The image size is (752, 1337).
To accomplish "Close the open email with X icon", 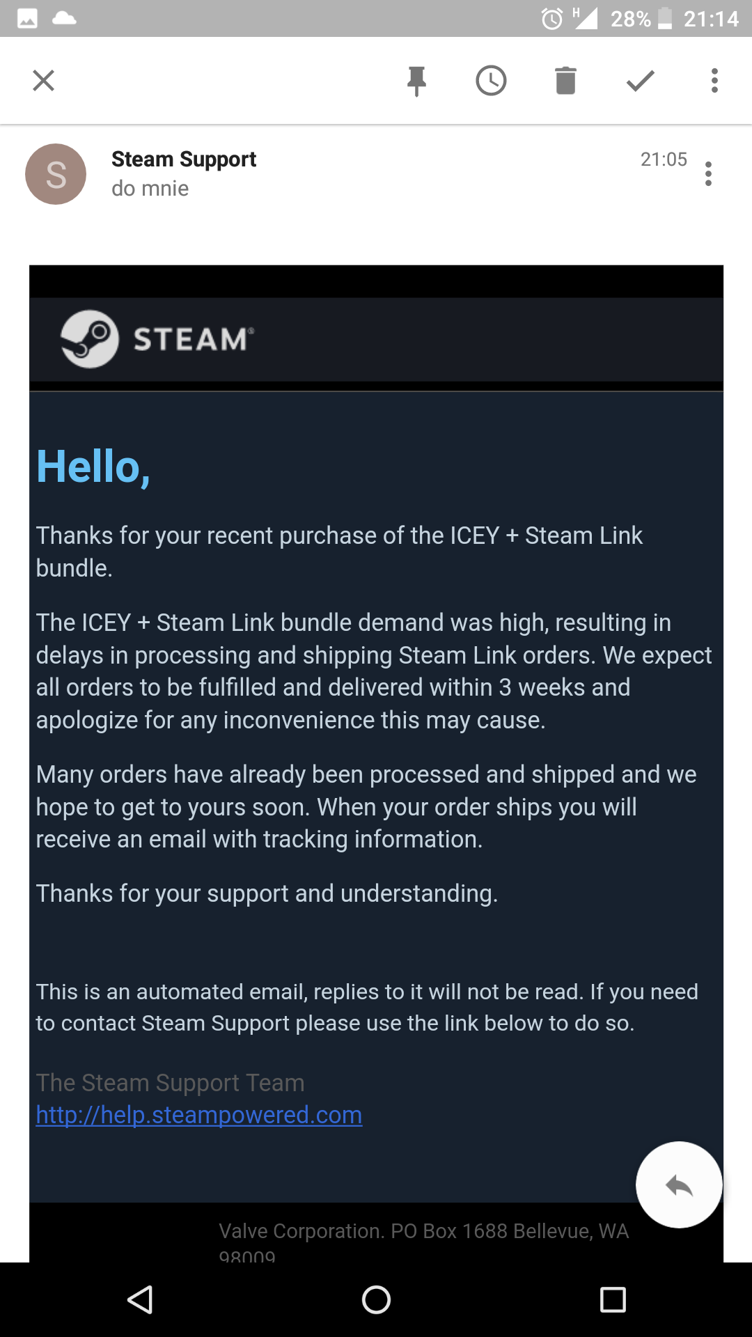I will (43, 81).
